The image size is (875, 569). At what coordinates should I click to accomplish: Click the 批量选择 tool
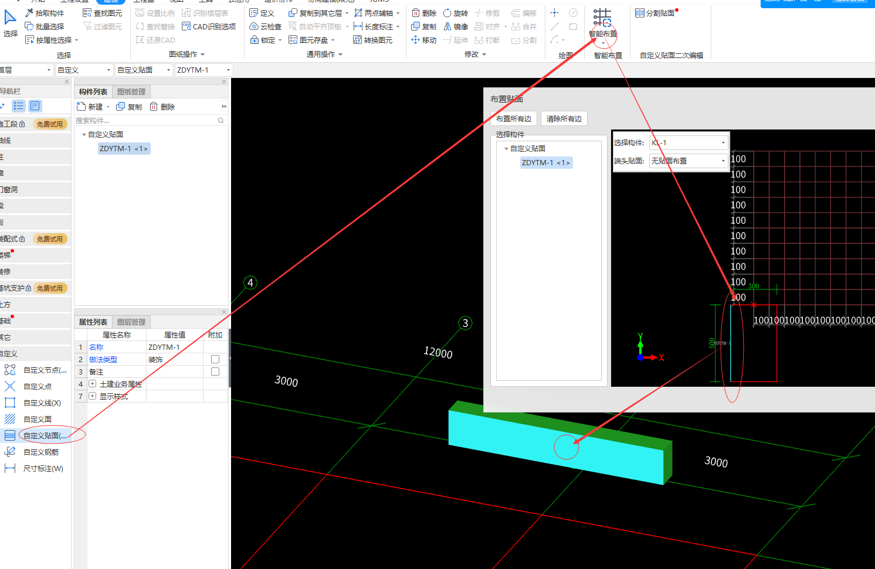point(45,26)
